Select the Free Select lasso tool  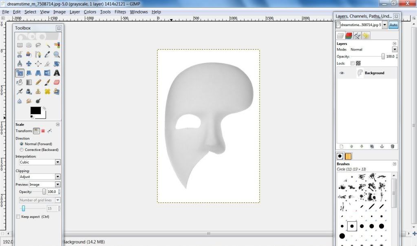pos(38,45)
